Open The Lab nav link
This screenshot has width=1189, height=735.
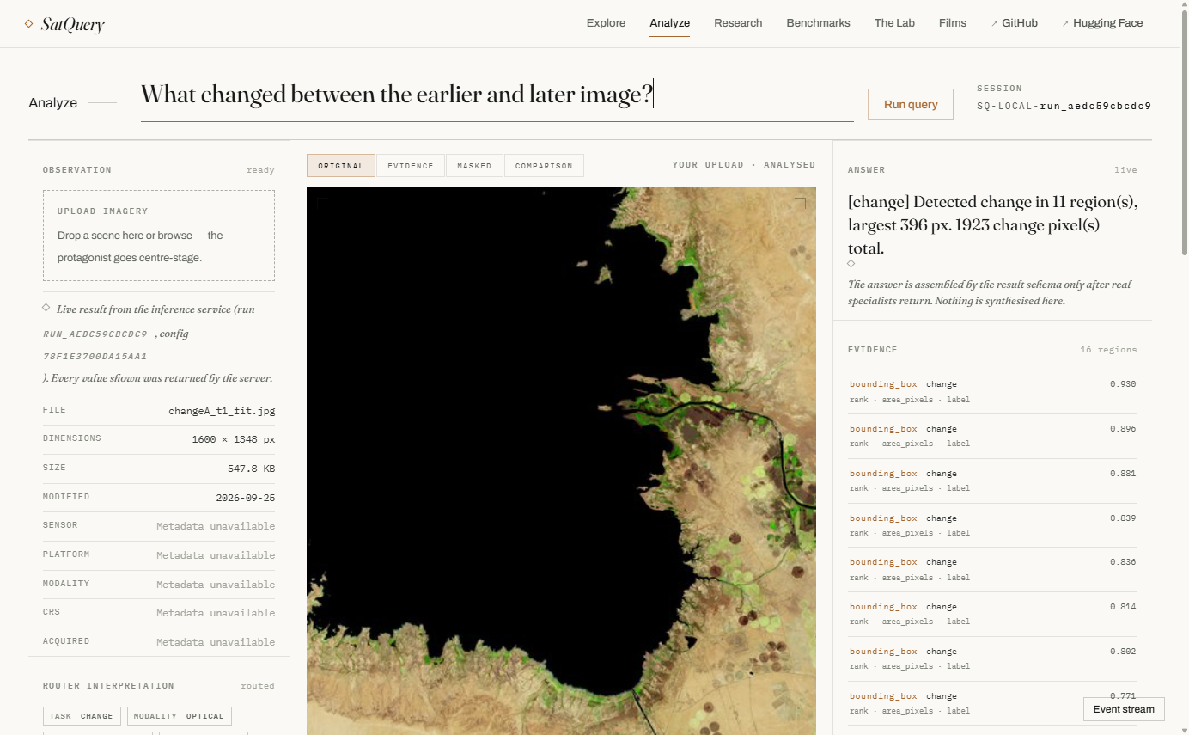point(894,23)
